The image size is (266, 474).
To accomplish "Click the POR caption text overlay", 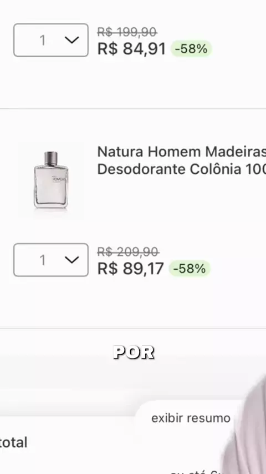I will (134, 352).
